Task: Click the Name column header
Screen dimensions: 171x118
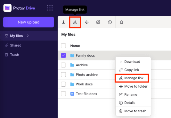Action: pos(75,46)
